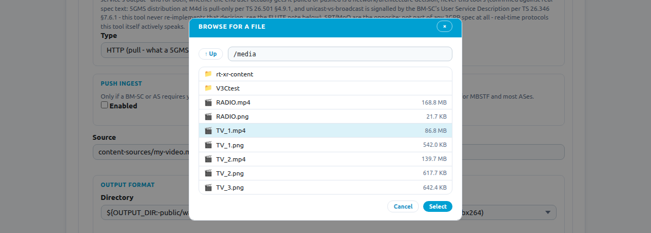This screenshot has width=651, height=233.
Task: Confirm the choice with the Select button
Action: click(x=438, y=206)
